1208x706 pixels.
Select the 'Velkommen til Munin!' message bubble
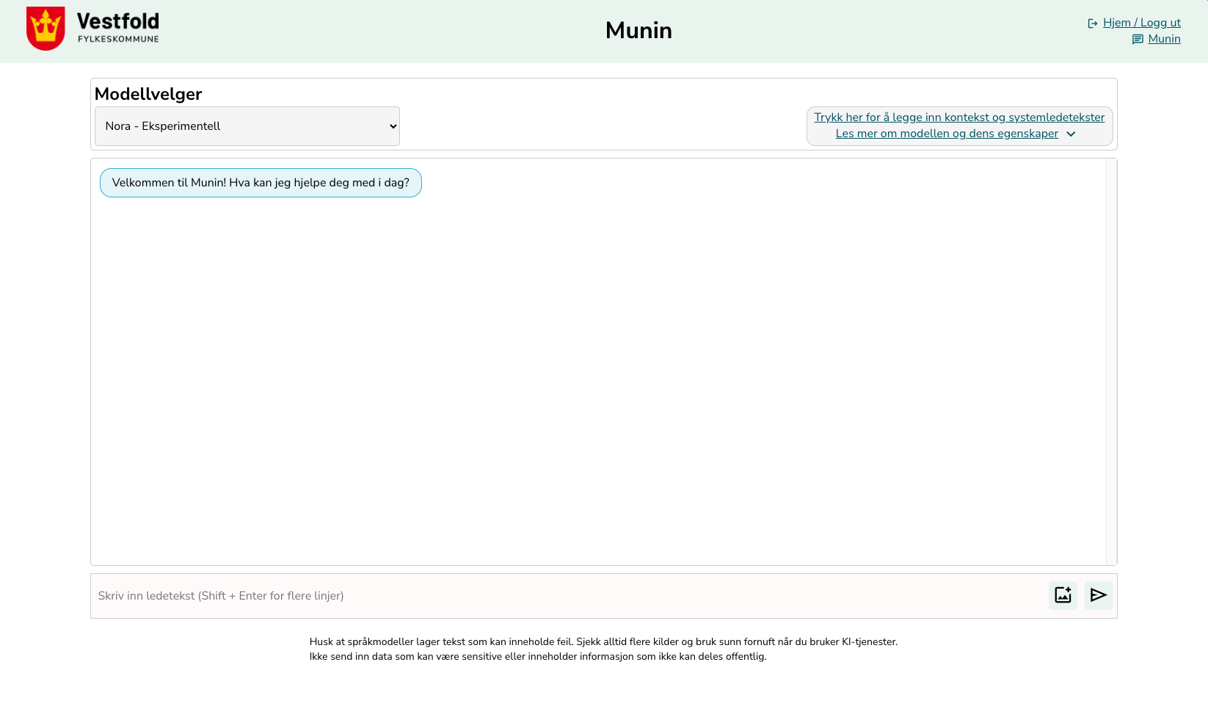coord(261,183)
